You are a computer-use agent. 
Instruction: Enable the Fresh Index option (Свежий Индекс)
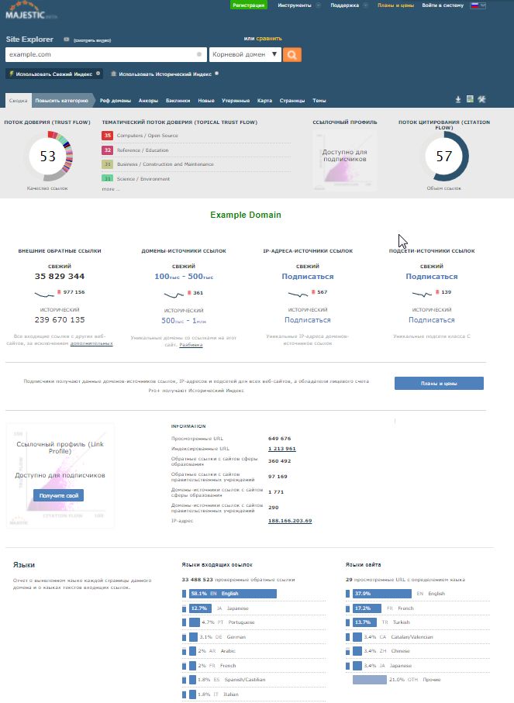coord(53,74)
